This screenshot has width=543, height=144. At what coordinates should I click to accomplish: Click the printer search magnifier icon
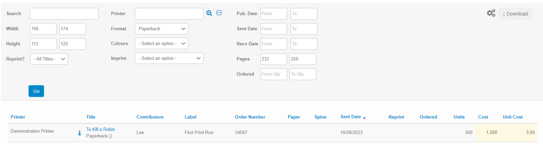(x=209, y=13)
